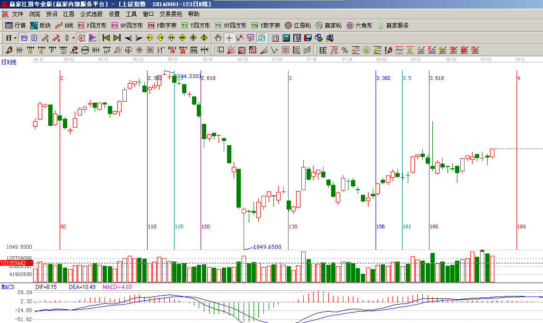The image size is (543, 323).
Task: Toggle the highlighted blue chart-mode button
Action: tap(23, 38)
